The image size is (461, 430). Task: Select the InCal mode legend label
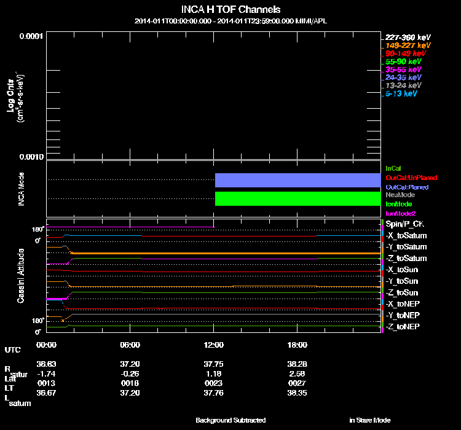pos(393,168)
